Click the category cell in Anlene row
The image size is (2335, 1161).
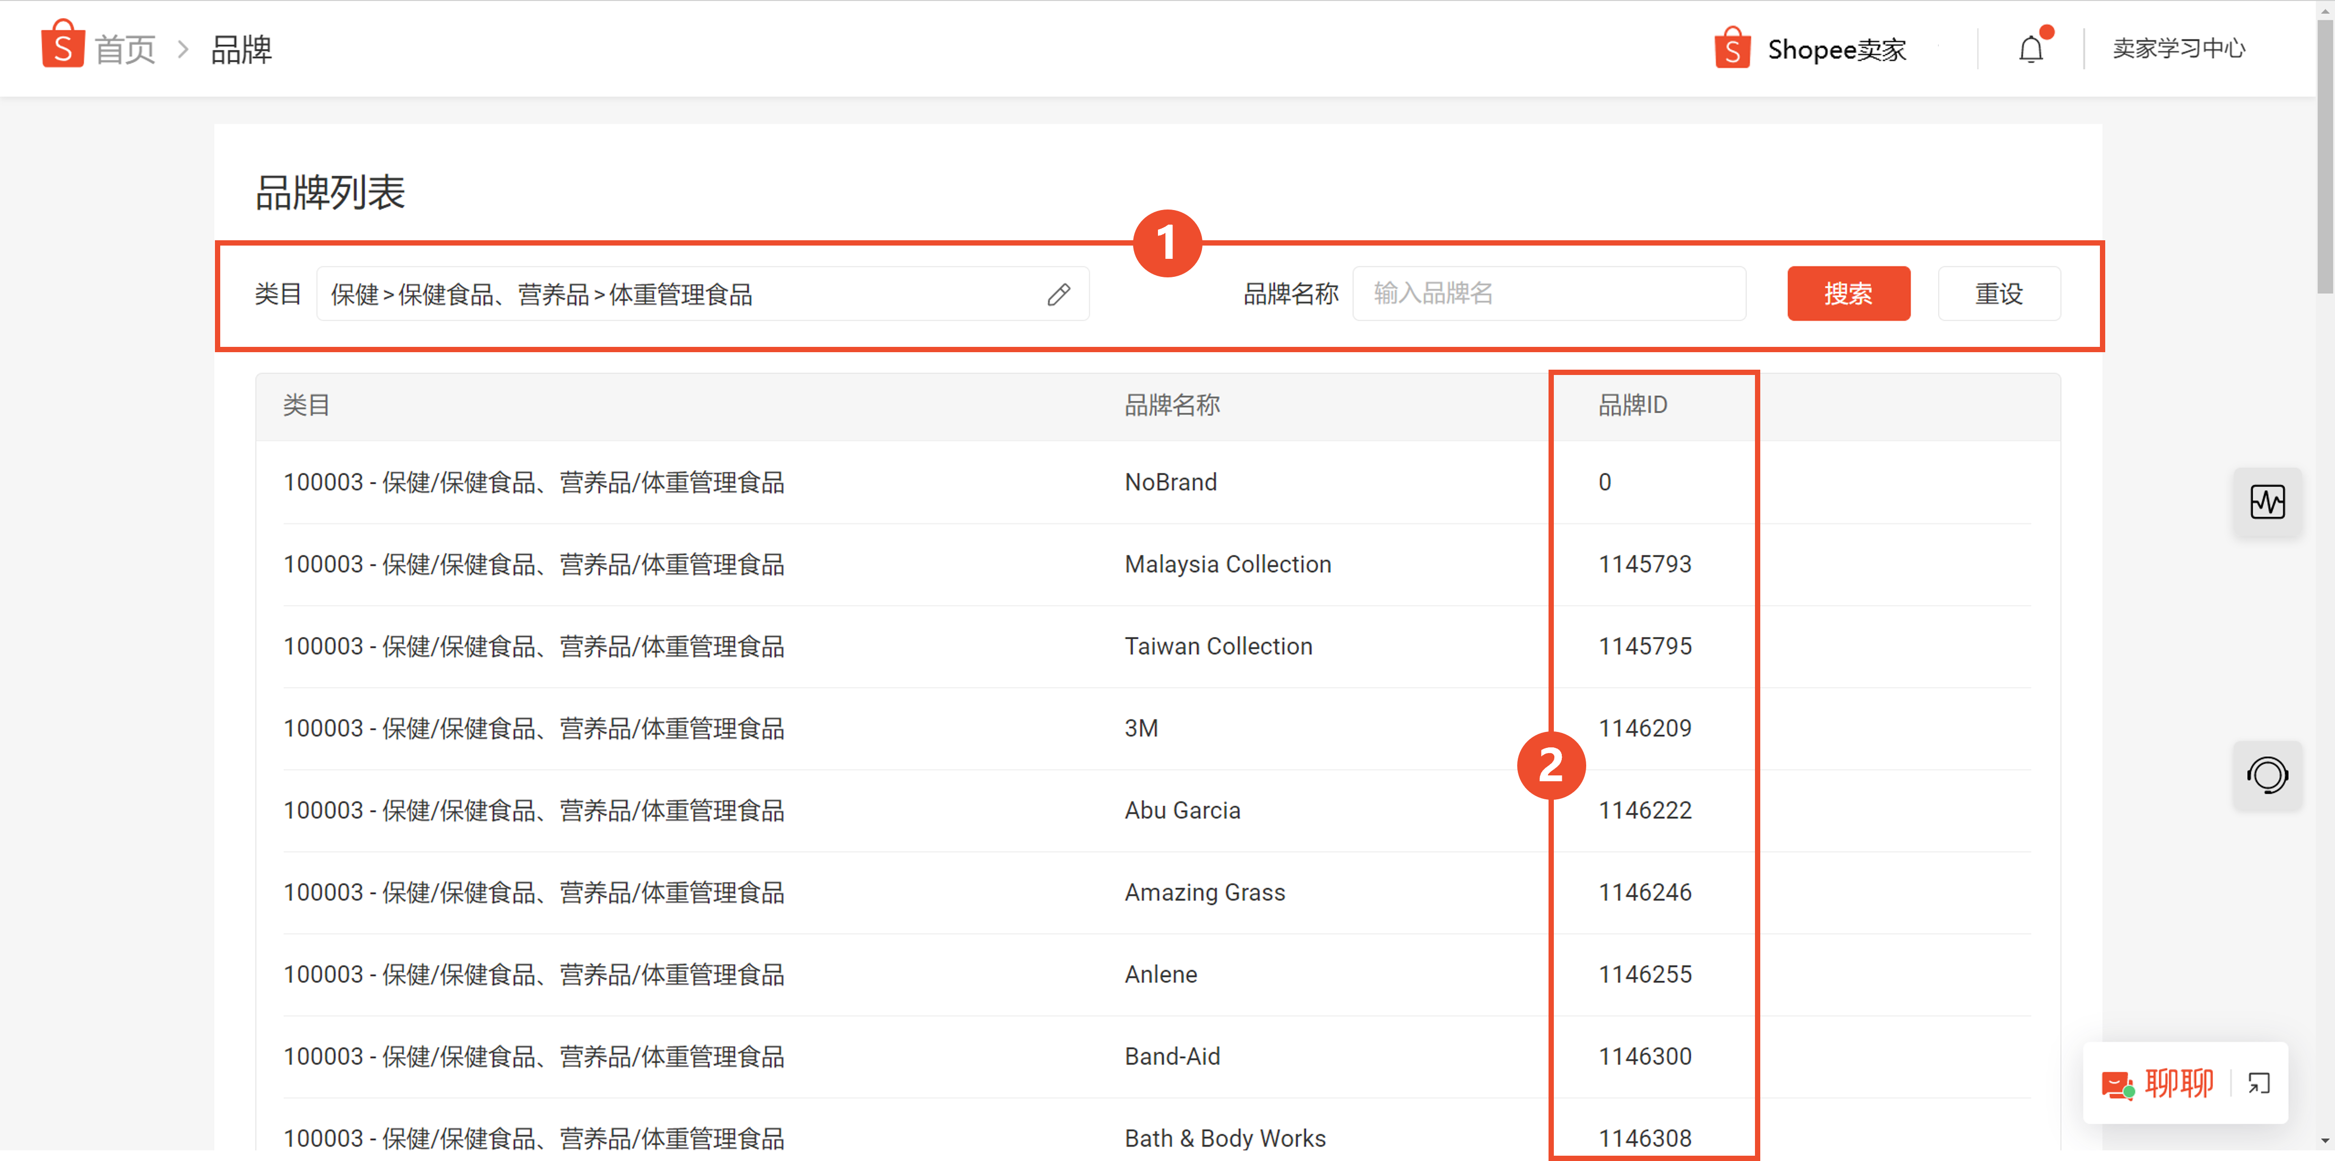click(533, 974)
